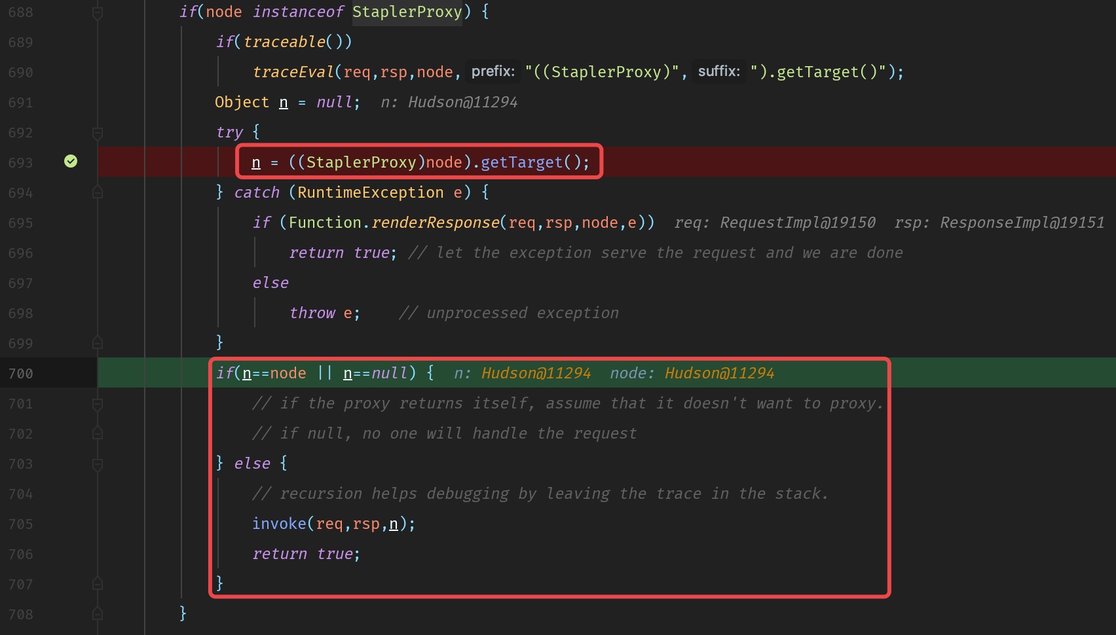Click the 'req: RequestImpl@19150' inline value
This screenshot has height=635, width=1116.
[775, 223]
